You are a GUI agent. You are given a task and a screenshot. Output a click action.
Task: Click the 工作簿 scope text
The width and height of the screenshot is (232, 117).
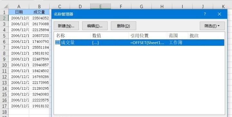pos(176,43)
